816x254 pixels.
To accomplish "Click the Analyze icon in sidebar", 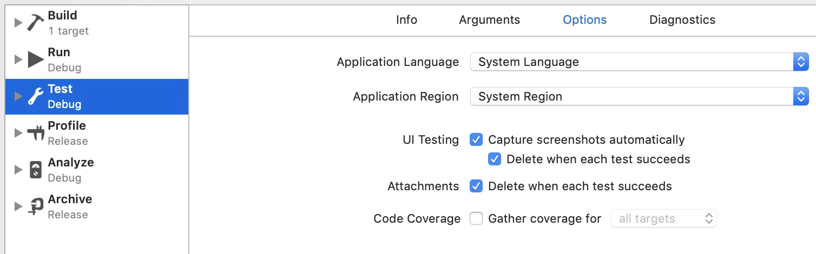I will pos(36,170).
